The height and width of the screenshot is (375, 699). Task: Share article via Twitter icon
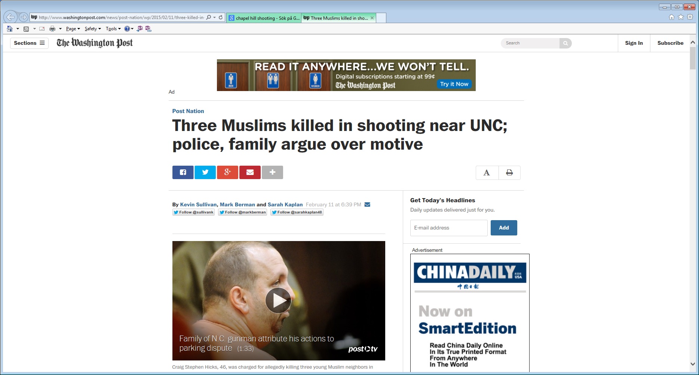tap(205, 172)
